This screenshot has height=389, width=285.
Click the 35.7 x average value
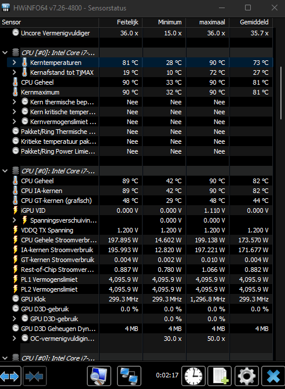(x=260, y=33)
